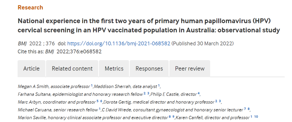Open affiliation 7 after C David Wrede
This screenshot has height=122, width=292.
(x=245, y=109)
